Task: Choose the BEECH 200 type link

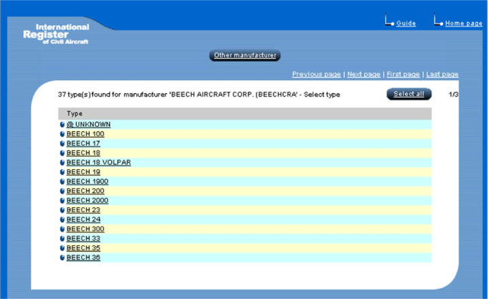Action: click(85, 191)
